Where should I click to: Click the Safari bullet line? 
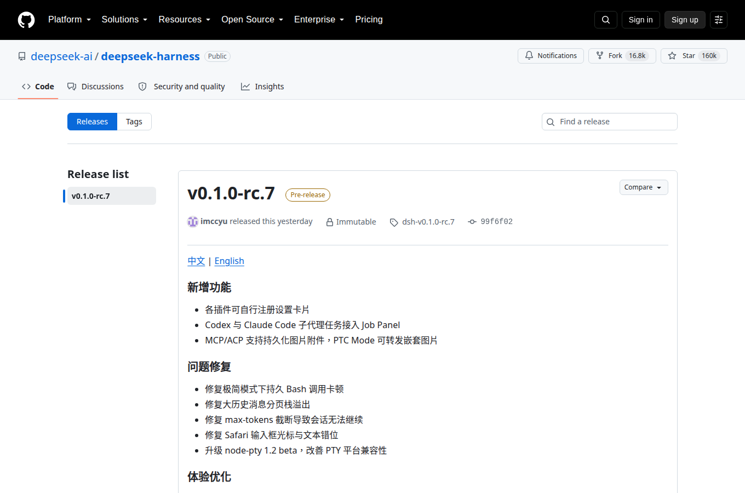click(272, 435)
